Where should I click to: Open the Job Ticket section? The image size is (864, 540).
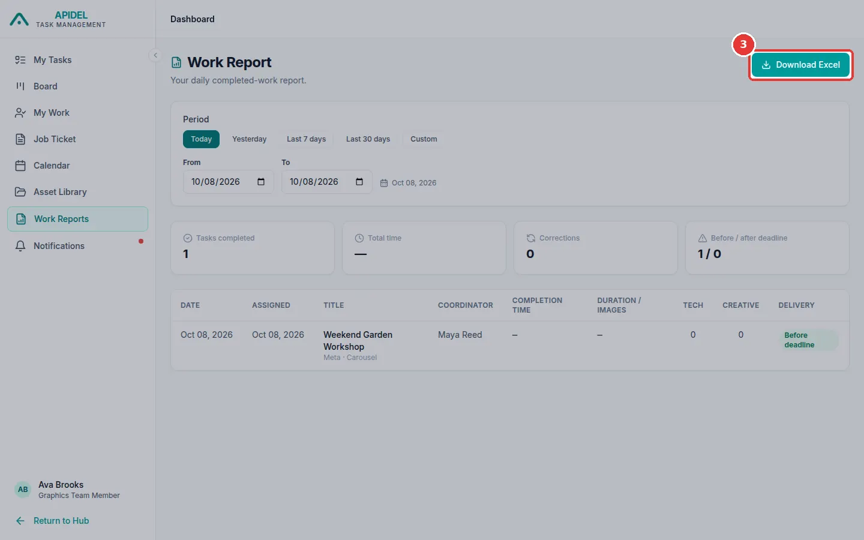tap(77, 139)
